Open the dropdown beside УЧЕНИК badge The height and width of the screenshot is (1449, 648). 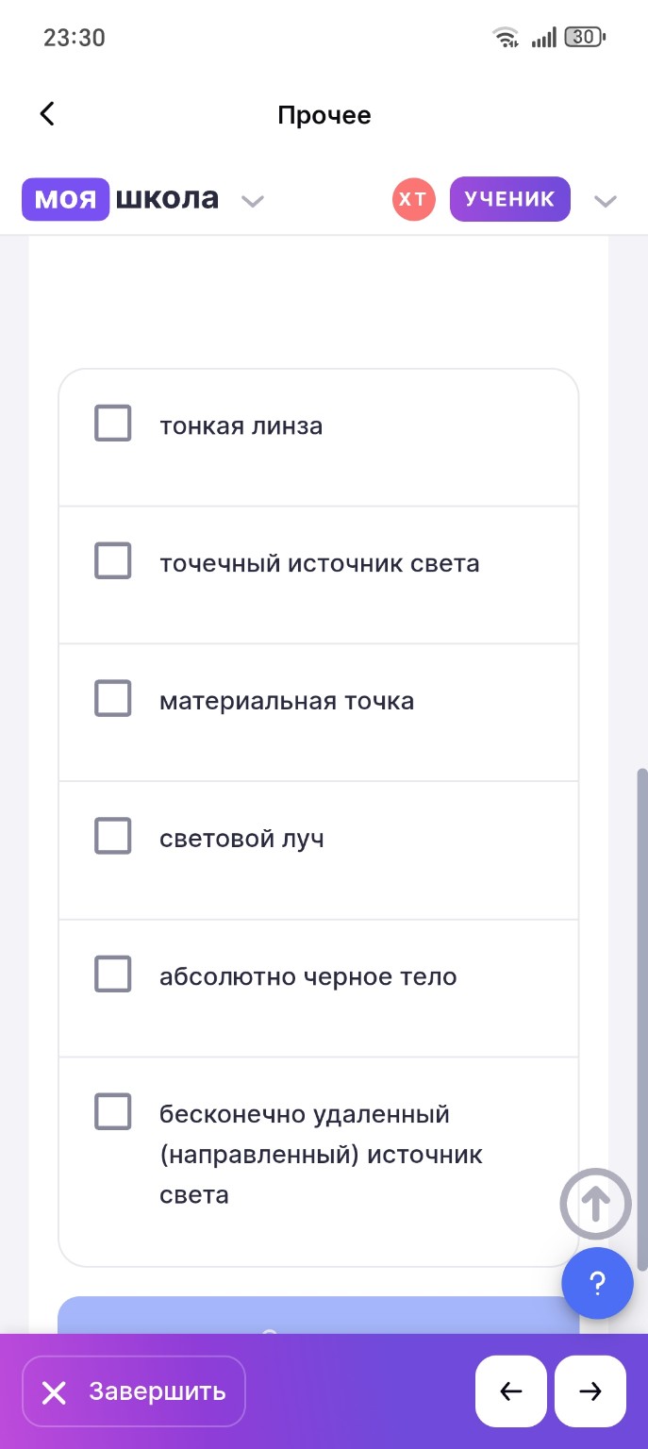point(605,201)
